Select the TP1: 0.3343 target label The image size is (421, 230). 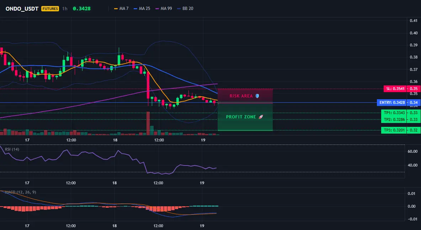click(x=394, y=113)
